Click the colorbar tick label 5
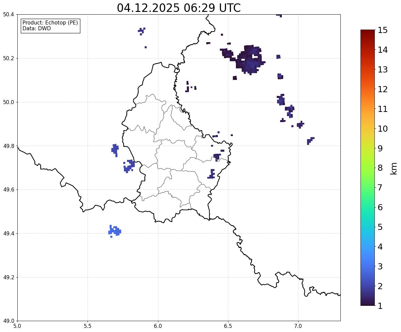Viewport: 401px width, 332px height. coord(380,227)
